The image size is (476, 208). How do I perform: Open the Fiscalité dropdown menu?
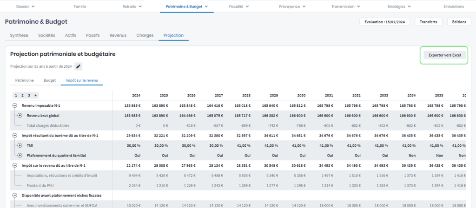point(239,6)
